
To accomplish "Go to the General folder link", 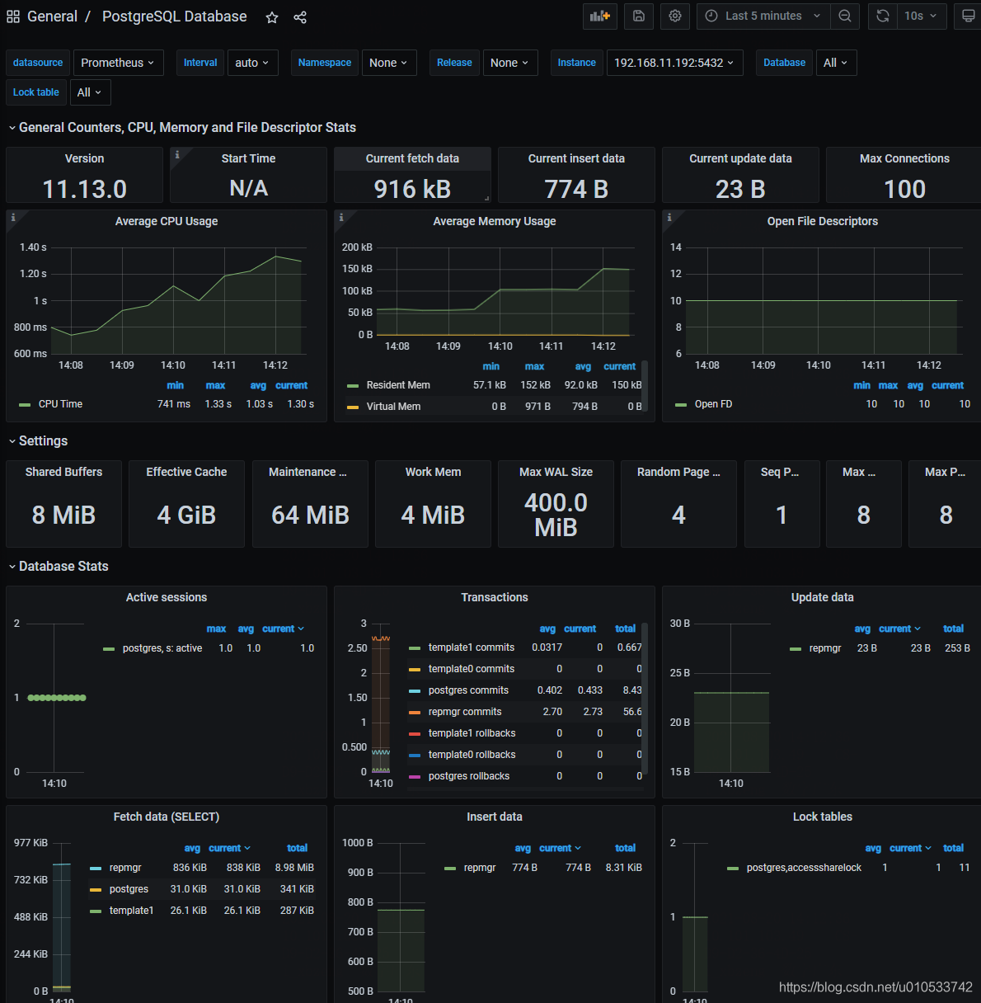I will click(52, 16).
